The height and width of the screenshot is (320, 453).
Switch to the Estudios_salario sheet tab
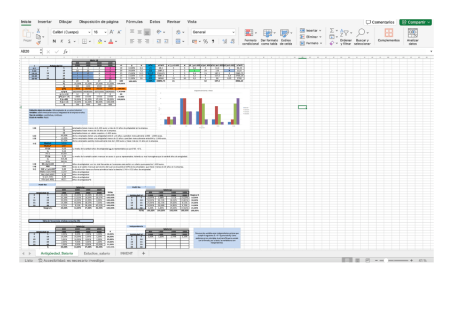(x=97, y=253)
